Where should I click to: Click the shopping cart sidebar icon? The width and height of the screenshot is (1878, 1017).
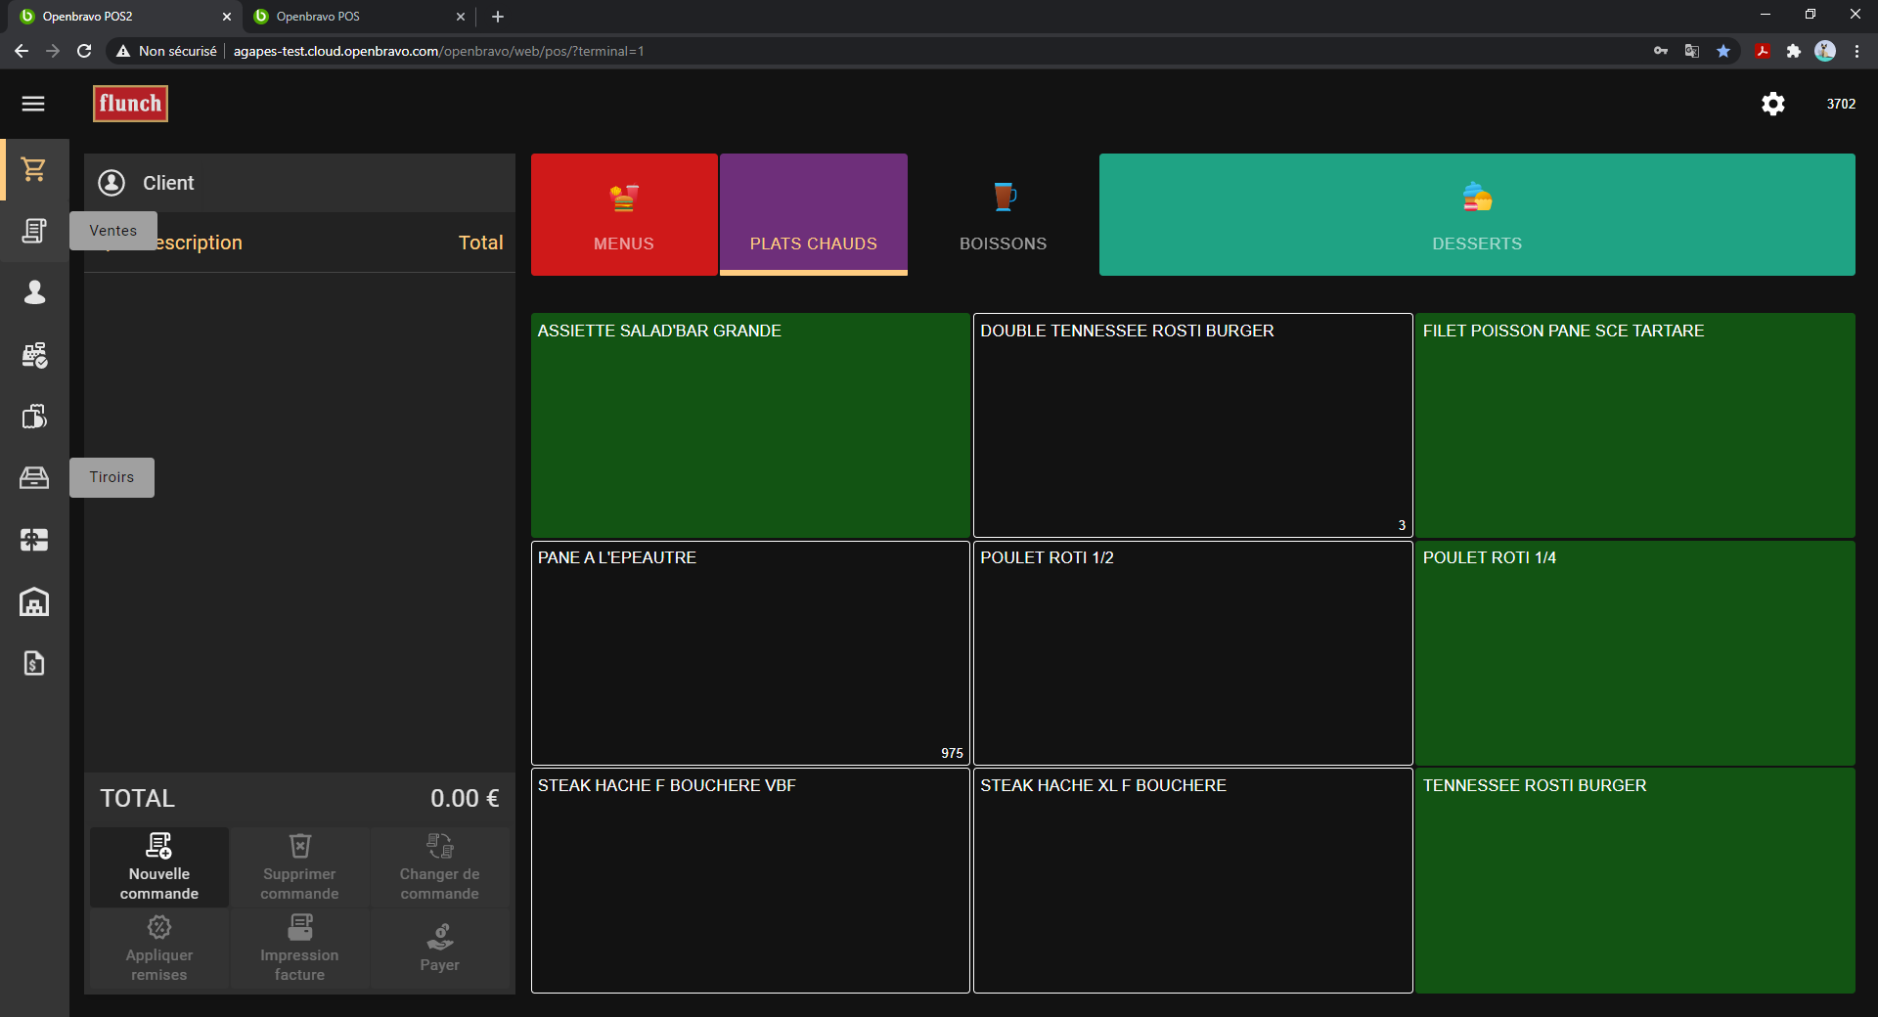[x=34, y=169]
